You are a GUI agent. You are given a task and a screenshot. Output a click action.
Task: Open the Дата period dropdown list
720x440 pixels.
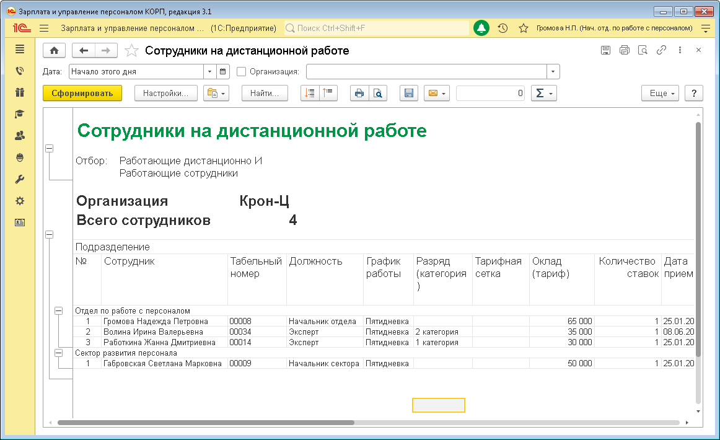tap(209, 71)
